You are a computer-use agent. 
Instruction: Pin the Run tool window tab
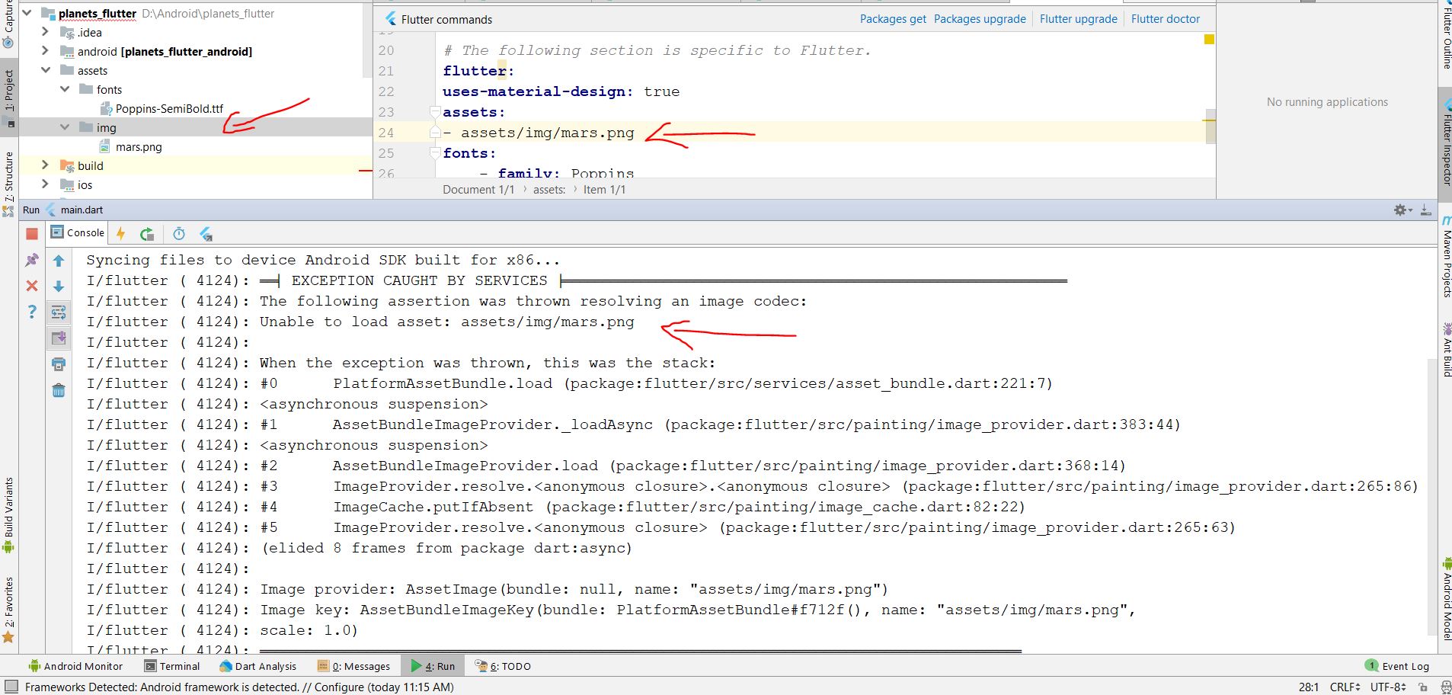[32, 261]
